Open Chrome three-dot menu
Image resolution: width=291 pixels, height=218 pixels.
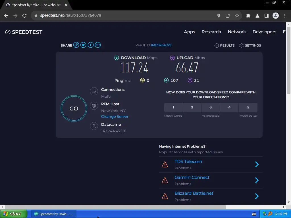[285, 16]
